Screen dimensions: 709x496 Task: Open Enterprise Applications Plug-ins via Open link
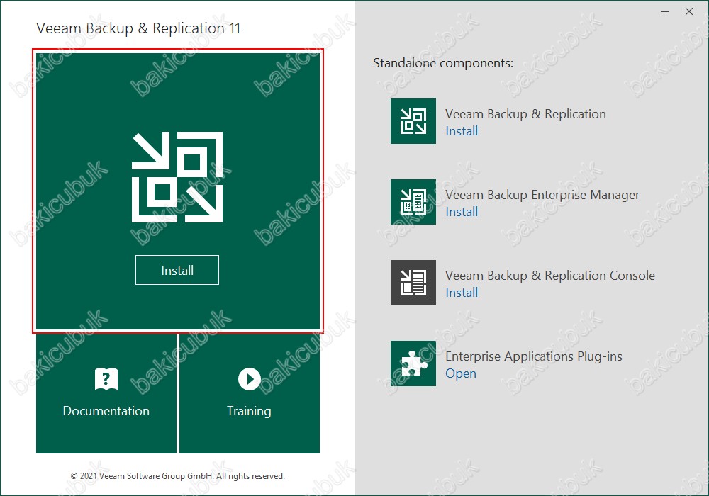click(461, 373)
